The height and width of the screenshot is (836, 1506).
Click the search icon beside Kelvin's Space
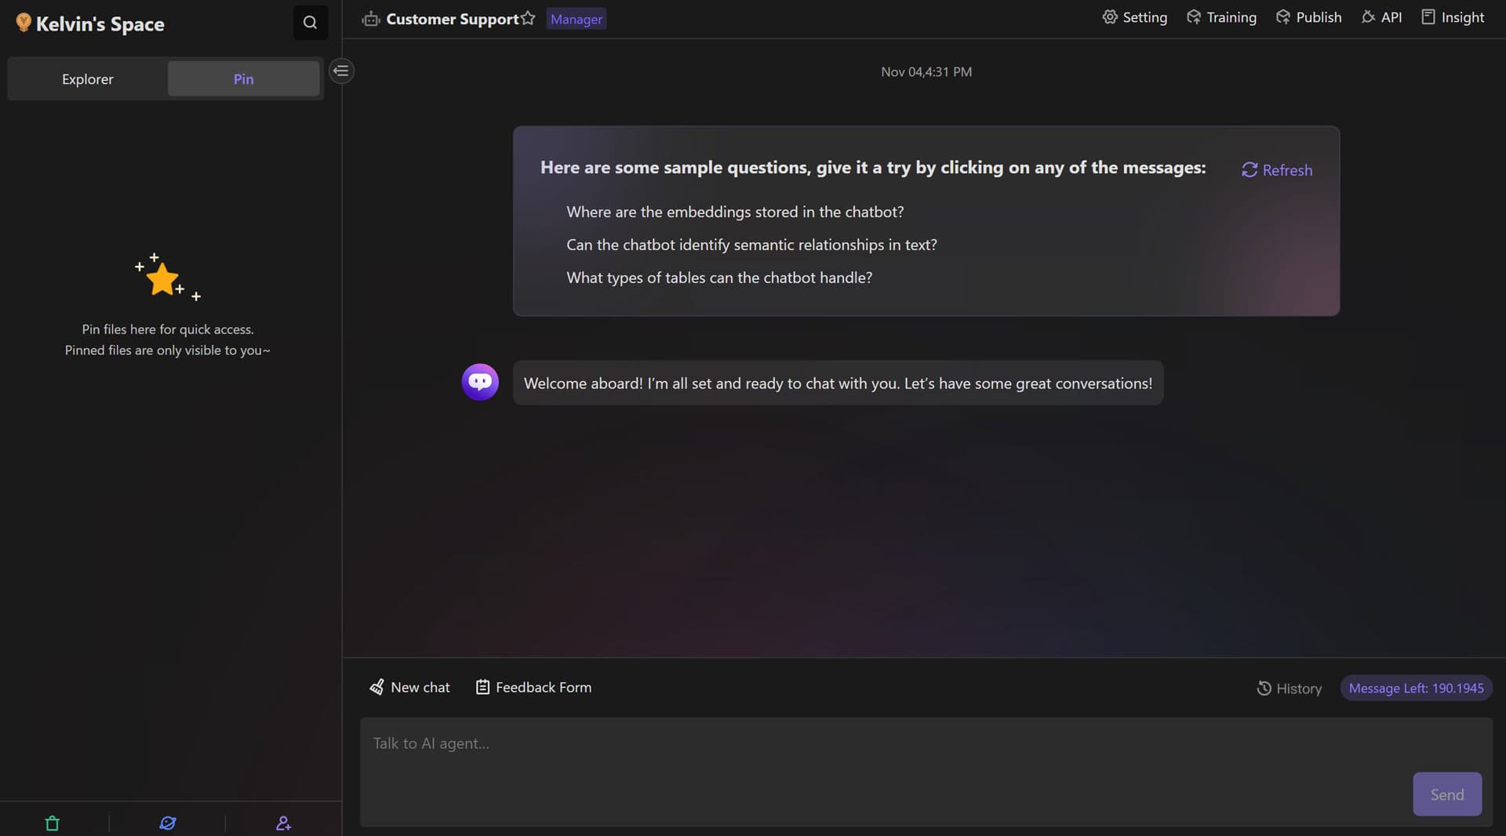click(x=311, y=23)
